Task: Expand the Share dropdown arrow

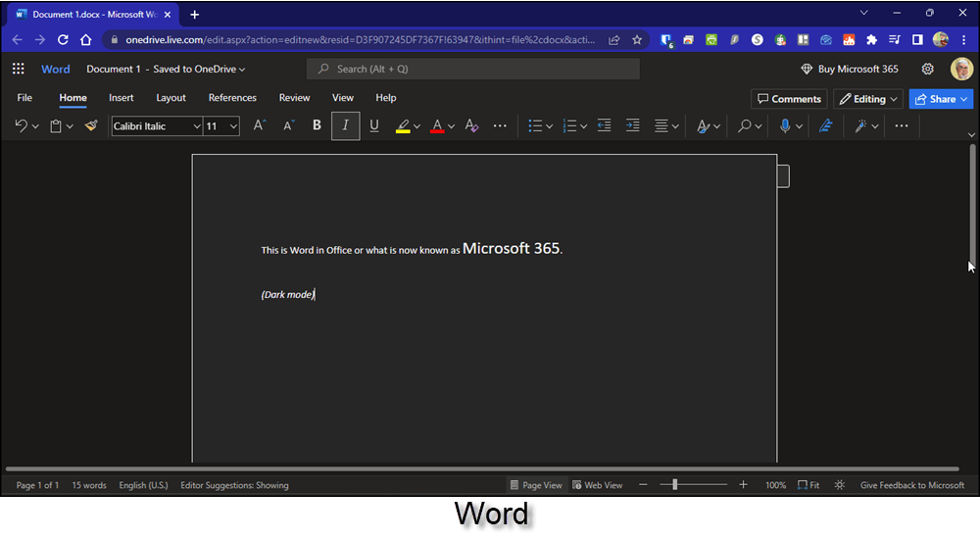Action: pyautogui.click(x=964, y=99)
